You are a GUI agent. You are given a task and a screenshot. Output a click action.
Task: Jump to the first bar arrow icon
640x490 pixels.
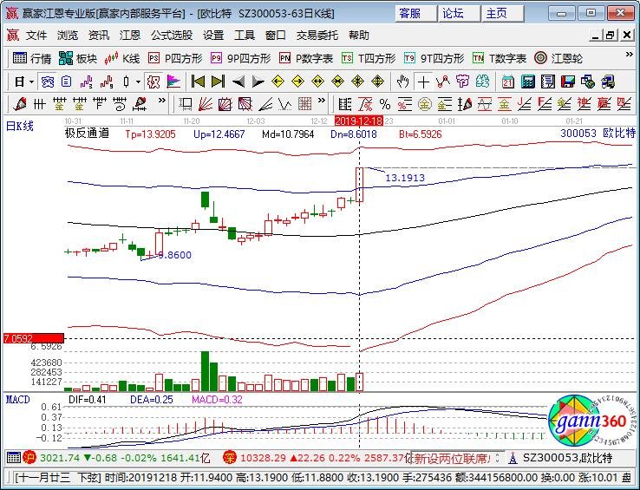198,82
